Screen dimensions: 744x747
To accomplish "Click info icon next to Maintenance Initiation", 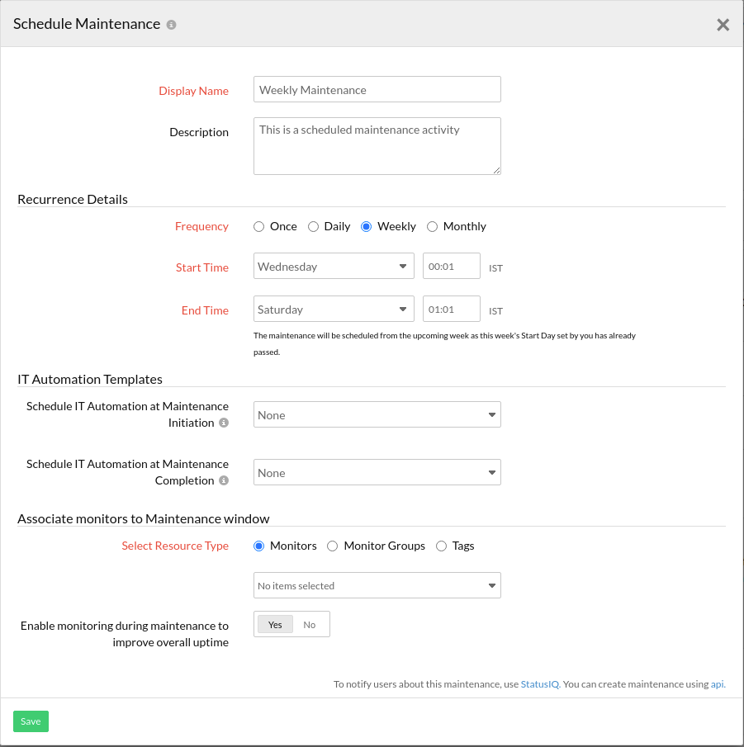I will pyautogui.click(x=224, y=423).
